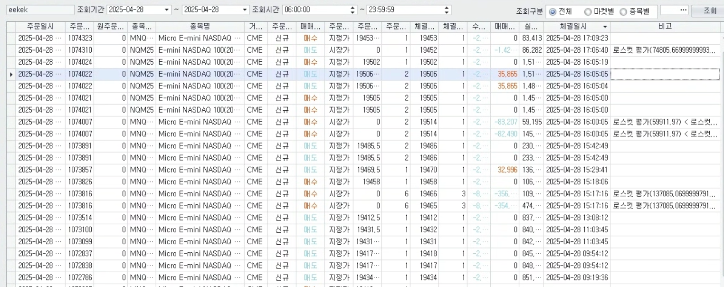724x287 pixels.
Task: Click order number 1073100
Action: 80,230
